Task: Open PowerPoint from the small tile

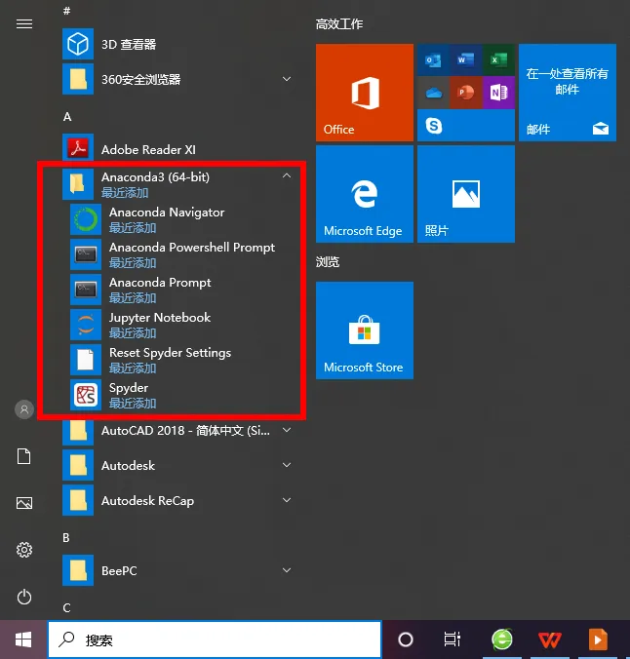Action: click(x=466, y=93)
